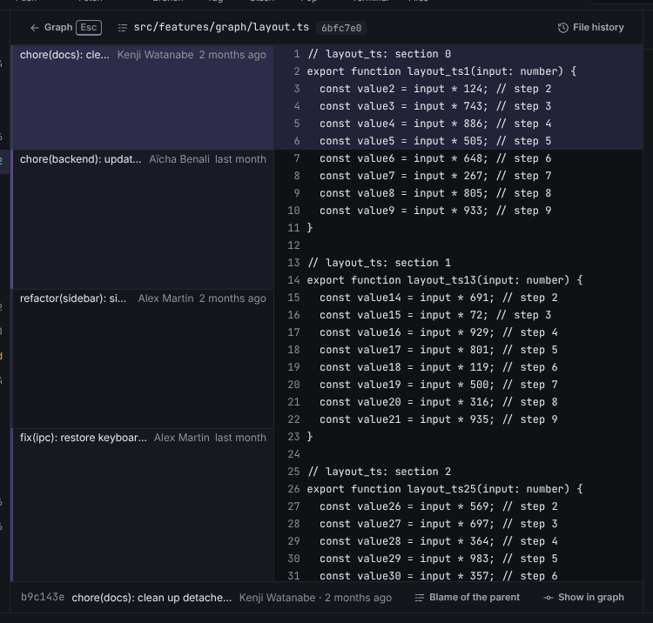Select the src/features/graph/layout.ts file path

[221, 28]
